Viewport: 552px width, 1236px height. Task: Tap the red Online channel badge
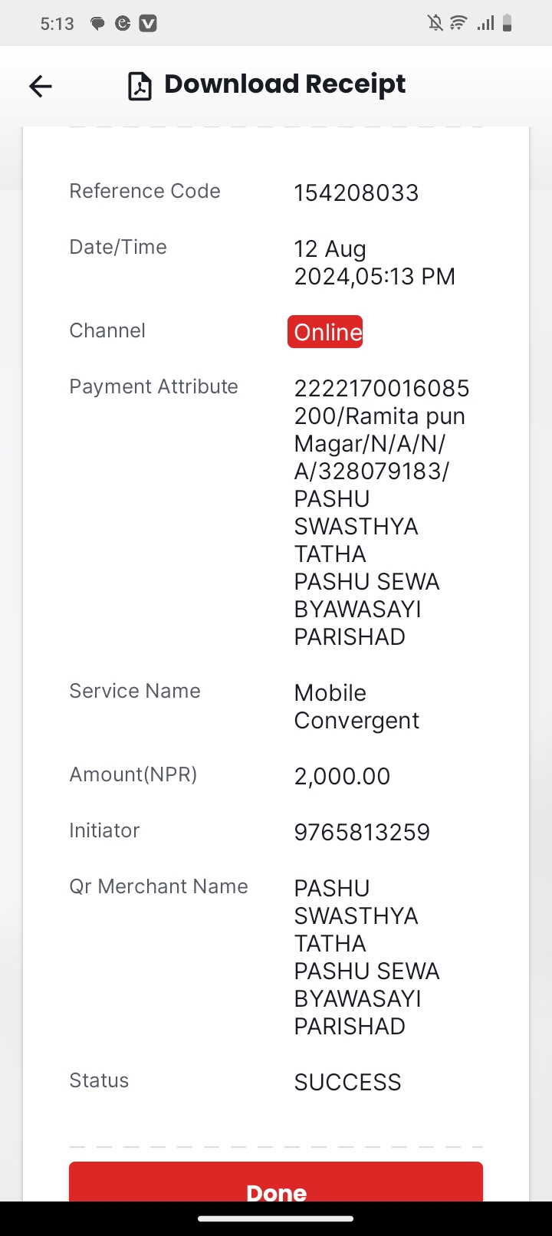pyautogui.click(x=325, y=331)
